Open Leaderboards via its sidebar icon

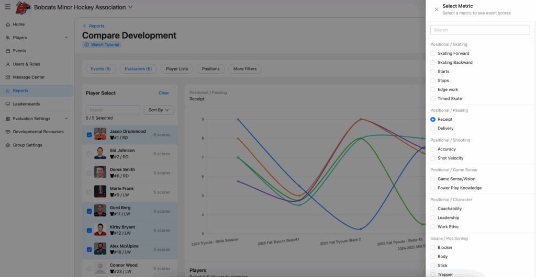click(8, 104)
